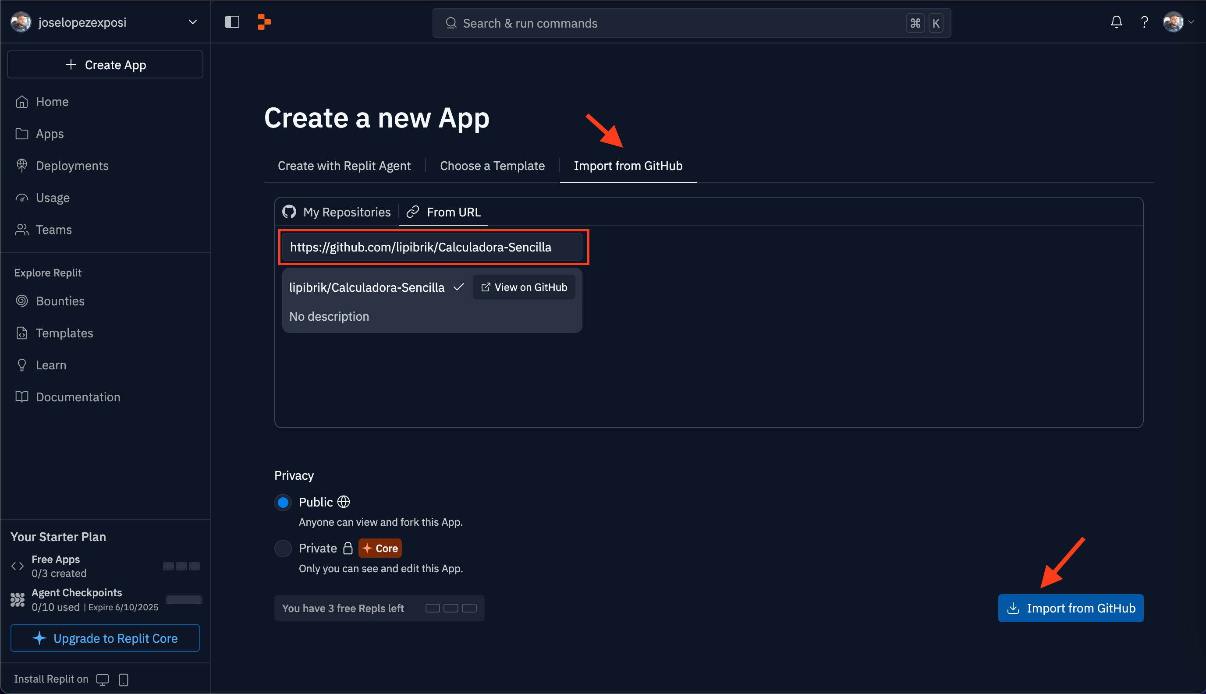Open Bounties from the sidebar
1206x694 pixels.
point(60,301)
